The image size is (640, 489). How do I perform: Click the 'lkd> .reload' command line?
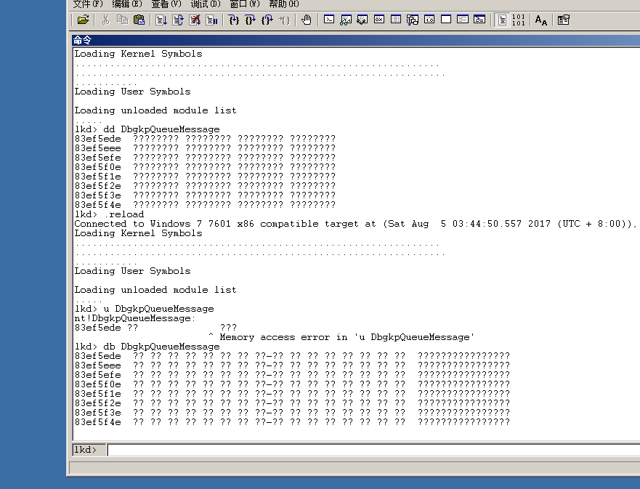pos(110,214)
